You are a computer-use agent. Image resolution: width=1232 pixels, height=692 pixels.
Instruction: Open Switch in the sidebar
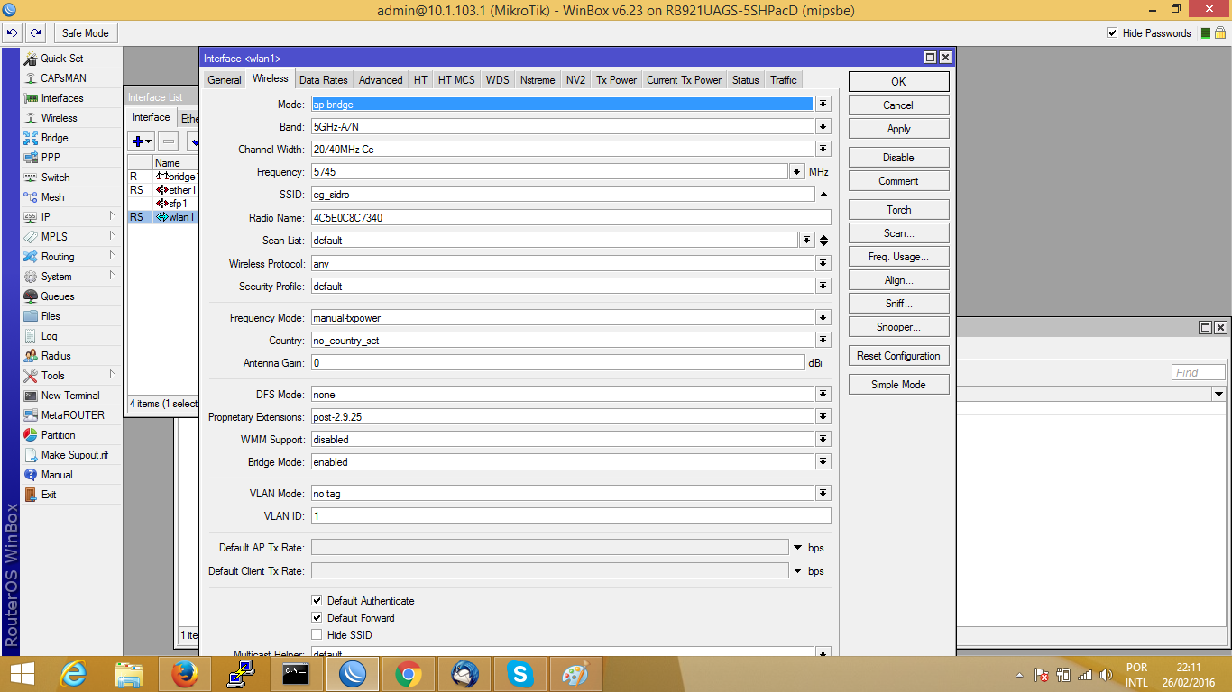(x=55, y=178)
